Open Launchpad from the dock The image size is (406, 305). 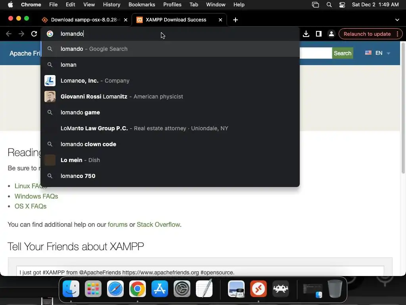click(x=93, y=289)
